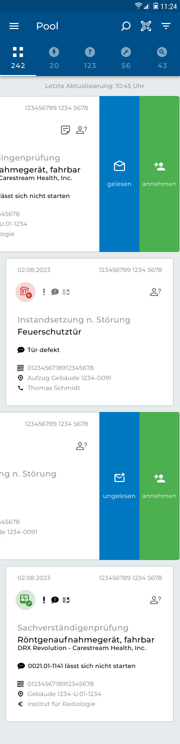
Task: Tap the search magnifier icon
Action: pos(126,26)
